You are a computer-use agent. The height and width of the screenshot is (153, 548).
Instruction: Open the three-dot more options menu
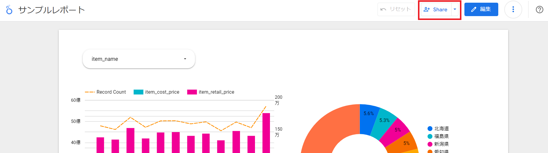[513, 10]
